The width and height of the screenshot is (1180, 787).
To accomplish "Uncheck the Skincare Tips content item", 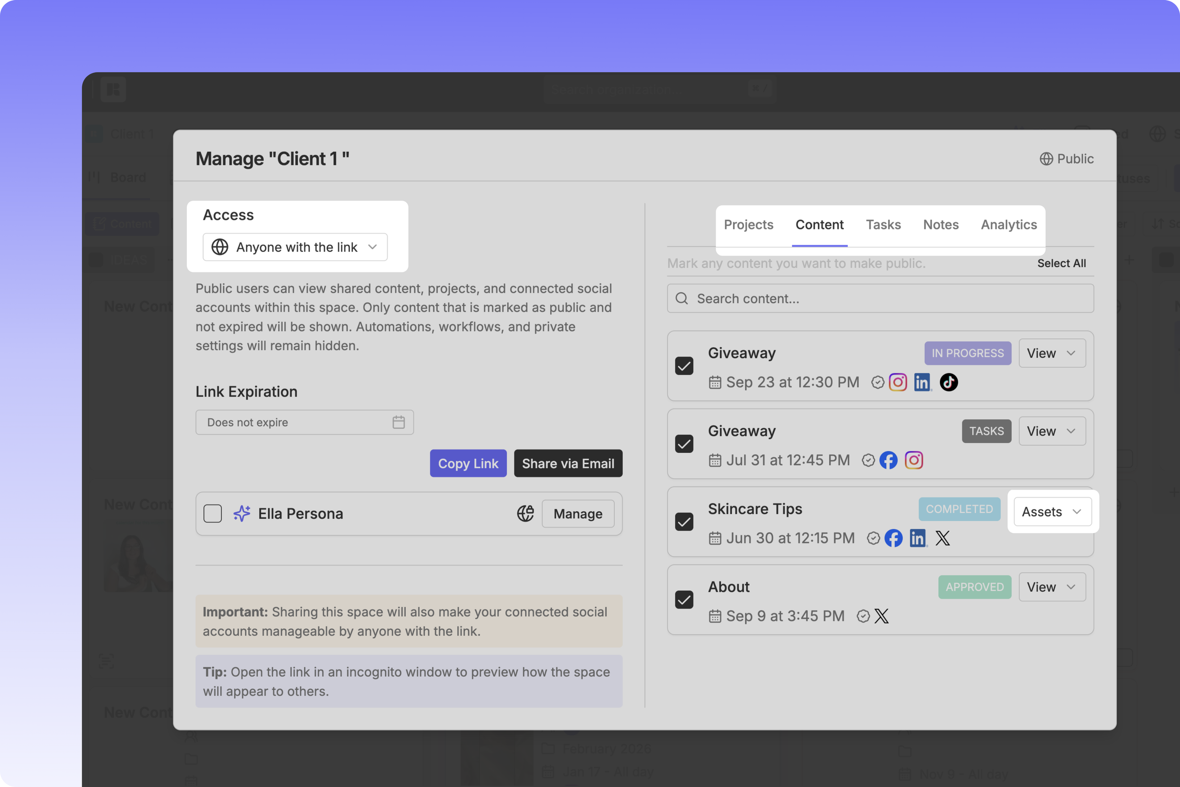I will (684, 522).
